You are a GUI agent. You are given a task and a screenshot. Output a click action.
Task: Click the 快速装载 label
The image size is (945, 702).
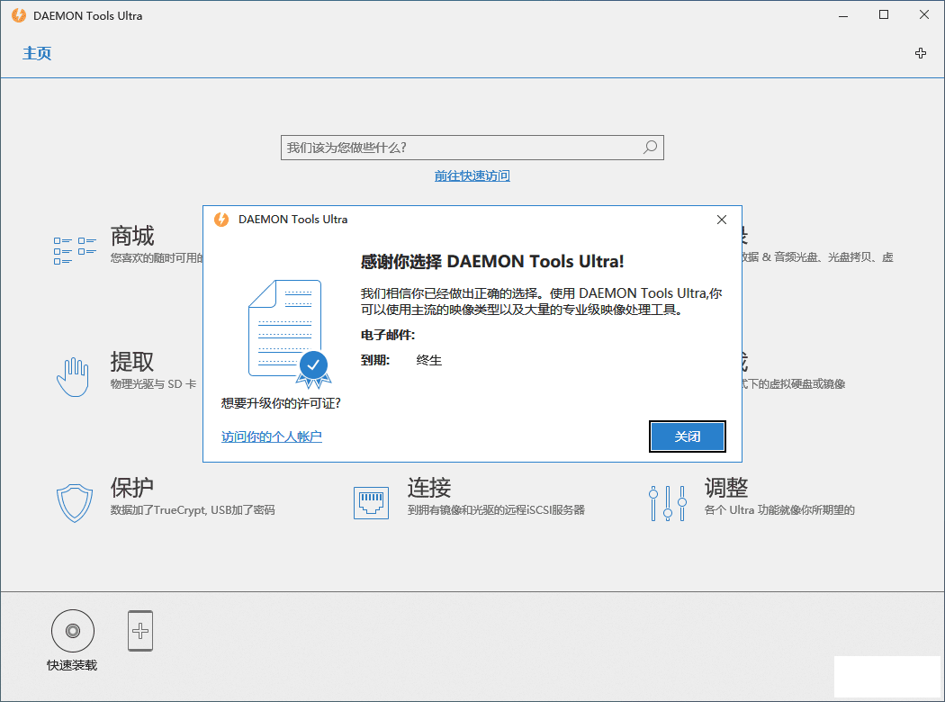(72, 665)
